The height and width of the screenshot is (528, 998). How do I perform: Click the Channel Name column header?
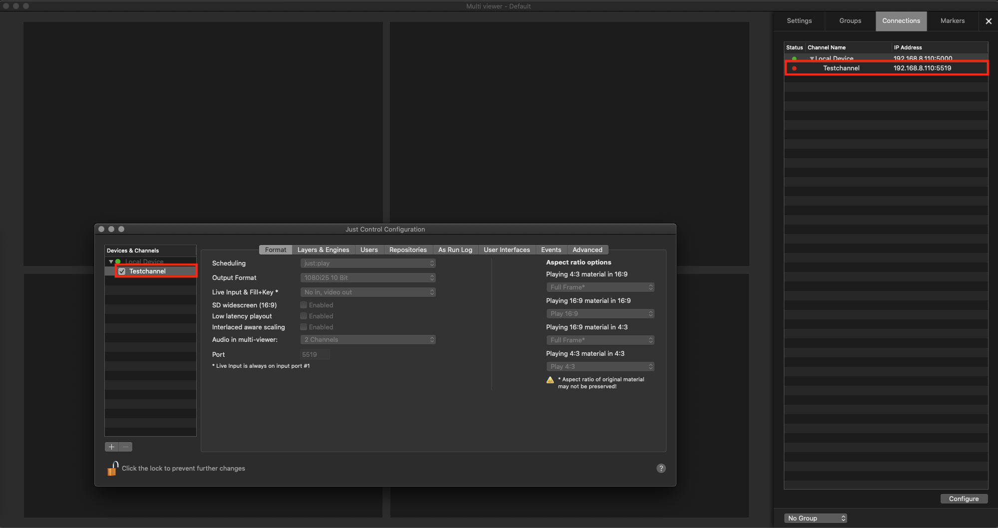[x=848, y=47]
